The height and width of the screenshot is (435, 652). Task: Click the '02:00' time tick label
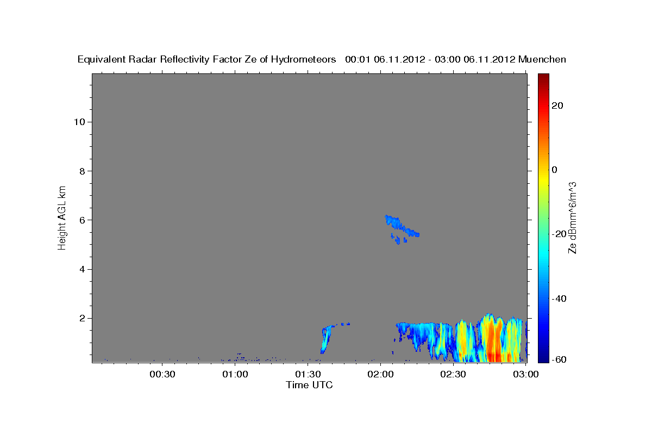click(380, 374)
